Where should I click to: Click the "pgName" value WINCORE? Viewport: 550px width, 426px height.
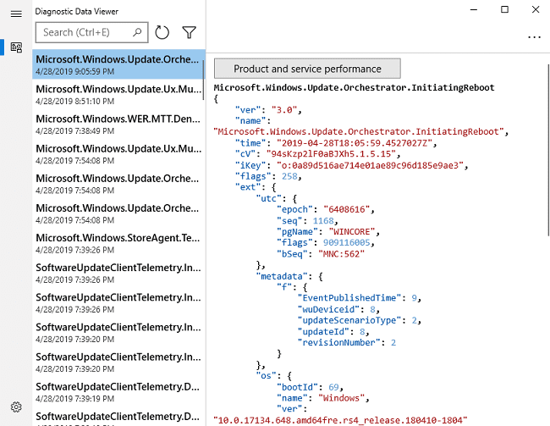[x=352, y=232]
